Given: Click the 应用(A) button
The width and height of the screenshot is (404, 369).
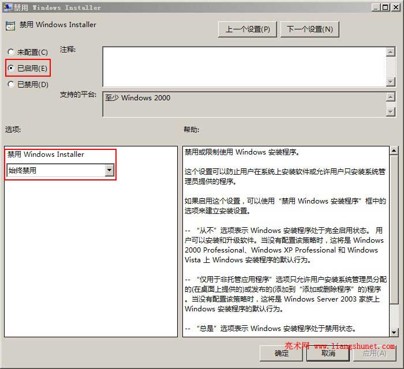Looking at the screenshot, I should [x=375, y=353].
